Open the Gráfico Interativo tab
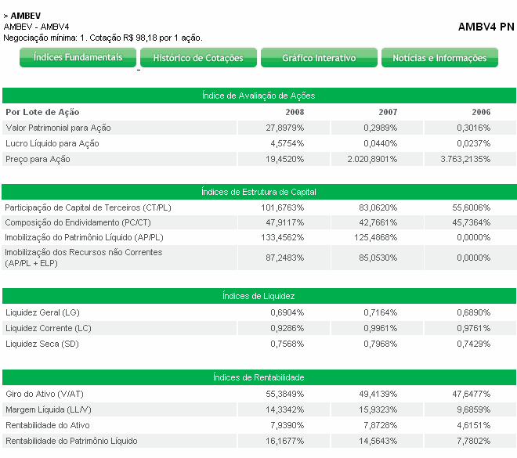This screenshot has width=517, height=458. coord(319,58)
